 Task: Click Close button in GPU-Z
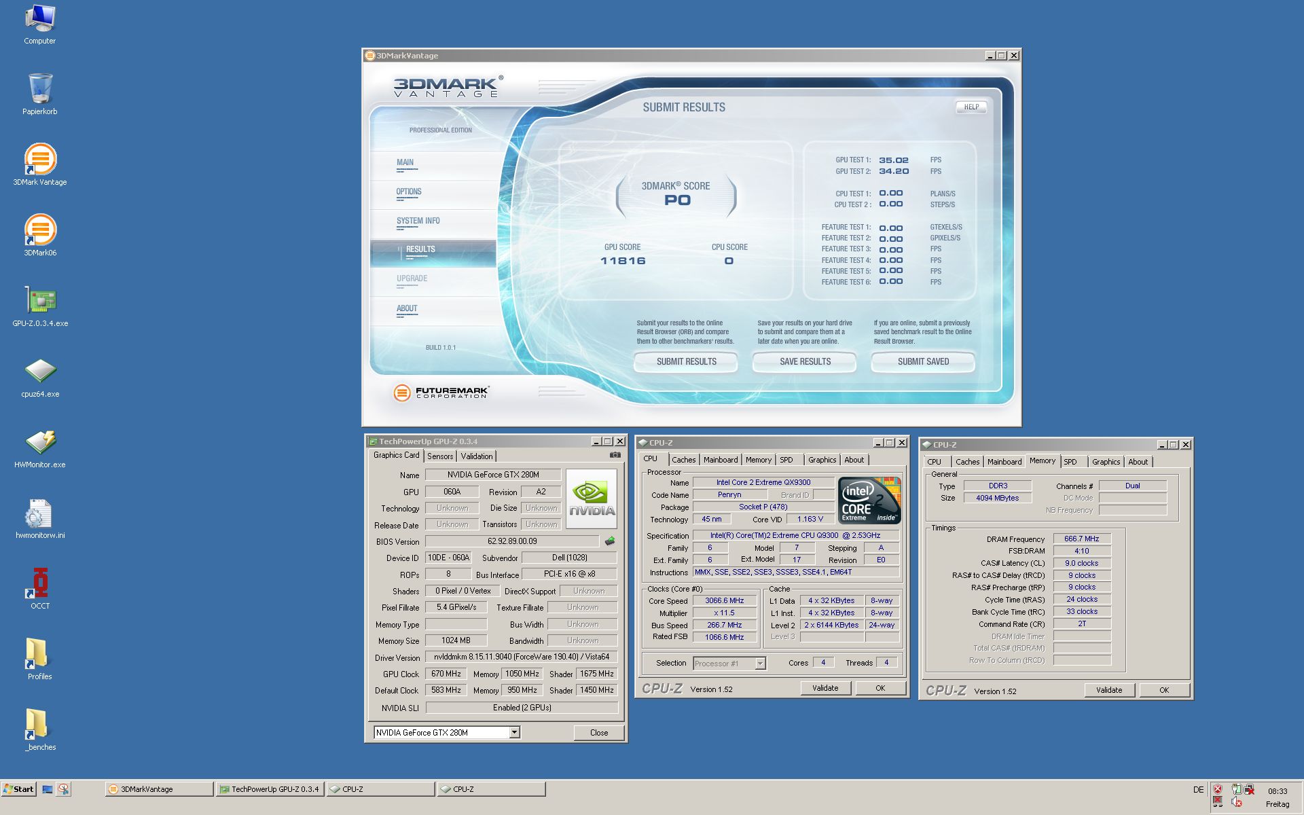coord(598,732)
